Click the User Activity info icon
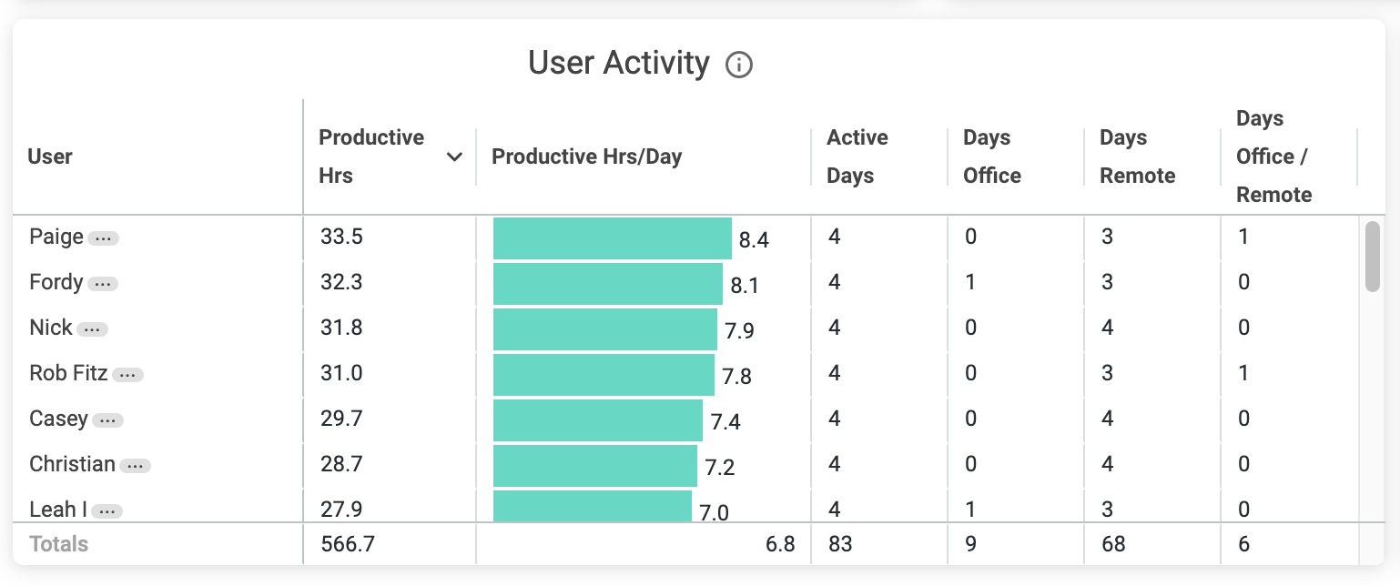 pos(738,65)
